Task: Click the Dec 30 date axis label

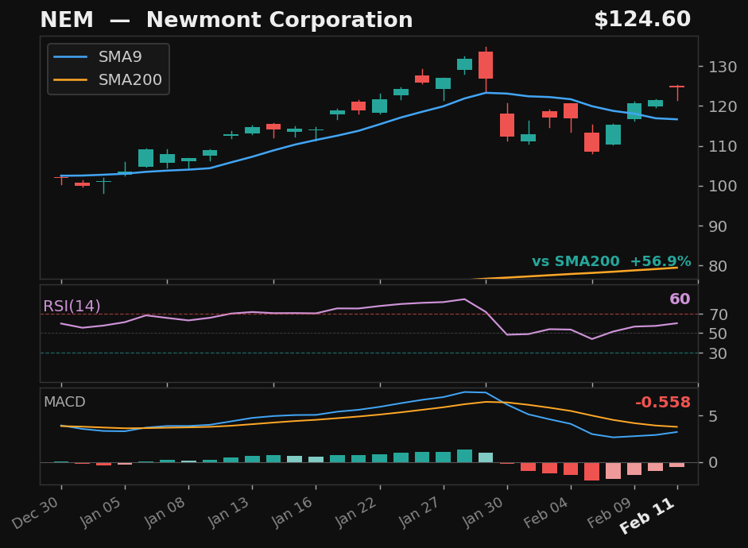Action: point(37,513)
